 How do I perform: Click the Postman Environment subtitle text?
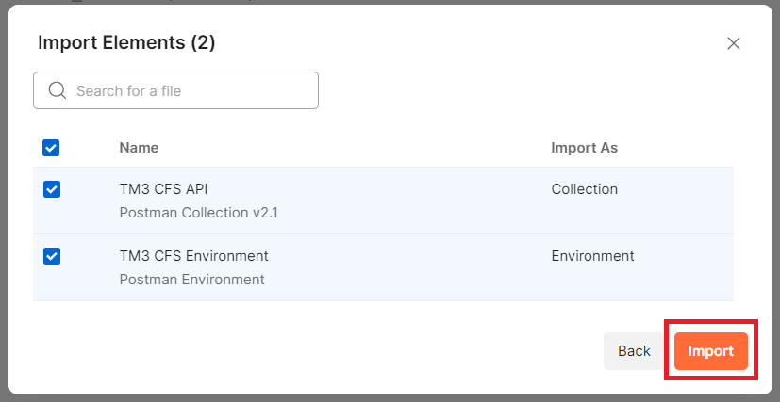pyautogui.click(x=191, y=280)
